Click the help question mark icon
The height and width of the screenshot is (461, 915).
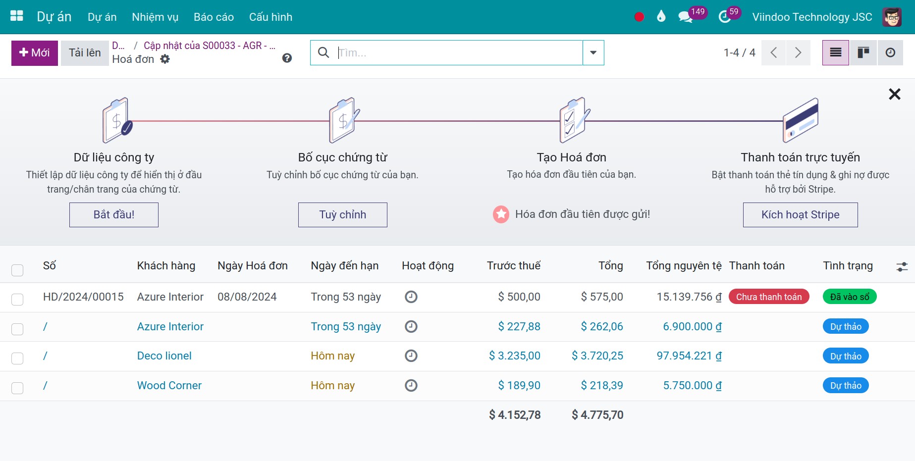287,58
